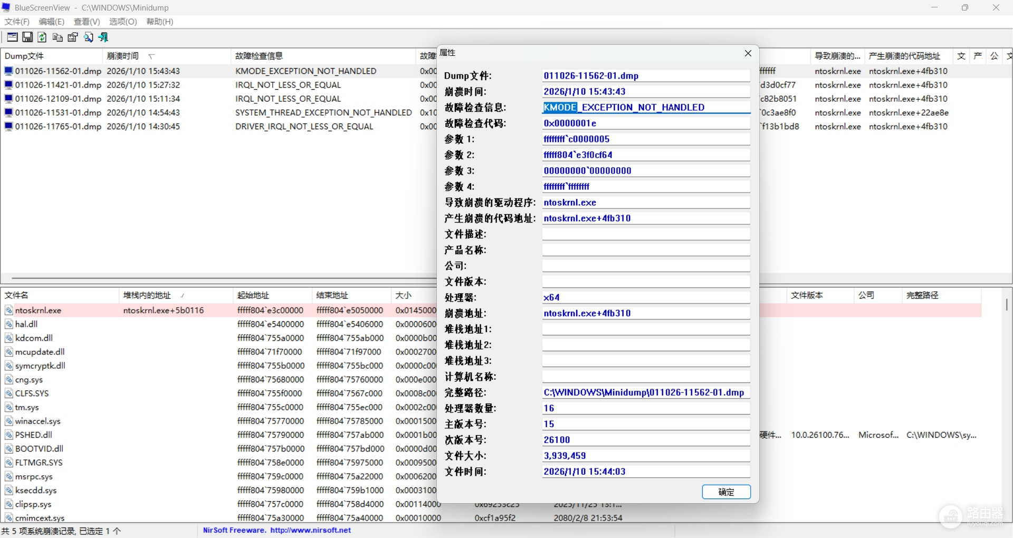This screenshot has width=1013, height=538.
Task: Click the 文件大小 field showing 3,939,459
Action: pos(646,456)
